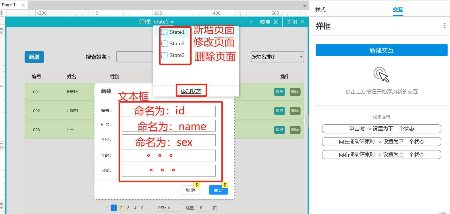Click the 姓名 text field

tap(169, 125)
